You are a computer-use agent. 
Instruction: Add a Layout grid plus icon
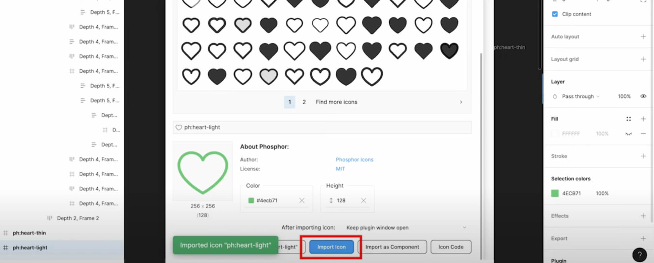pos(643,59)
